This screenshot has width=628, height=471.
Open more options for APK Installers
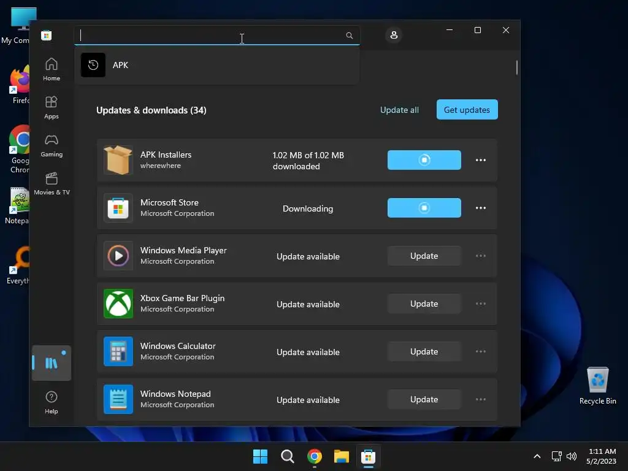point(481,160)
